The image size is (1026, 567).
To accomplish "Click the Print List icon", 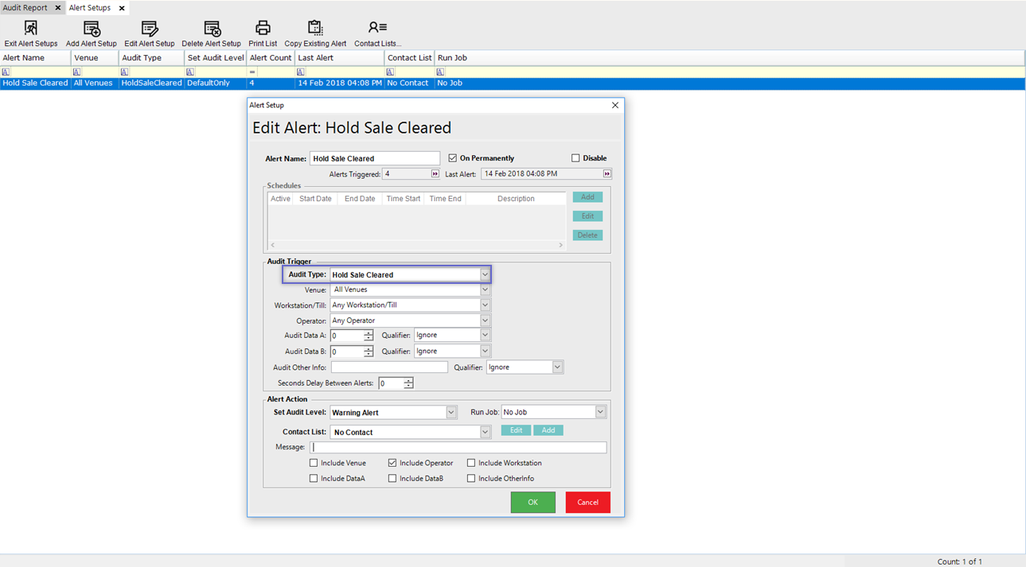I will [263, 29].
